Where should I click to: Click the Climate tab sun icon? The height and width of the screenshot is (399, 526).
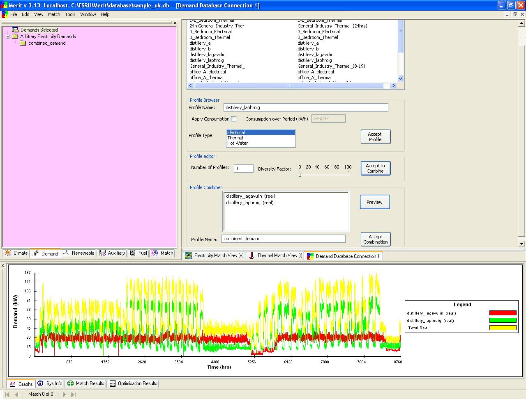pos(8,253)
